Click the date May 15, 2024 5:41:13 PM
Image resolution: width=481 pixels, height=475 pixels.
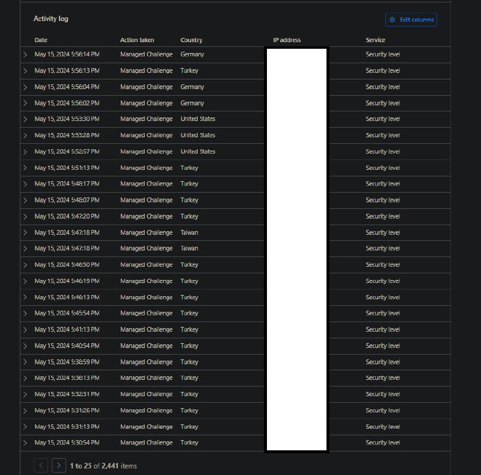coord(67,329)
